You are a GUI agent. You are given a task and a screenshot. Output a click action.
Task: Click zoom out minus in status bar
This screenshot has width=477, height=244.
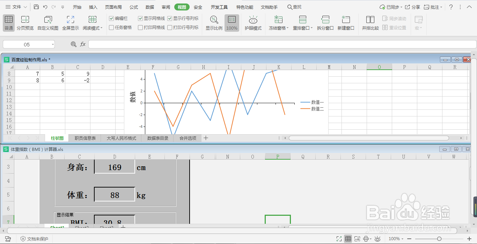point(410,239)
